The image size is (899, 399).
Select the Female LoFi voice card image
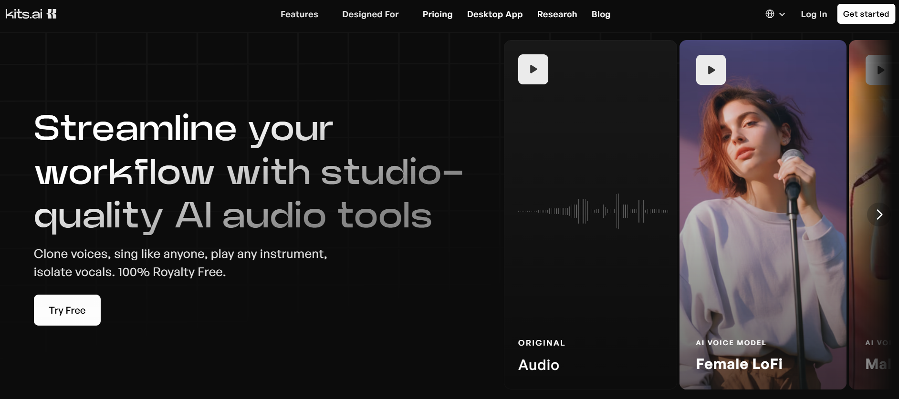pyautogui.click(x=763, y=215)
